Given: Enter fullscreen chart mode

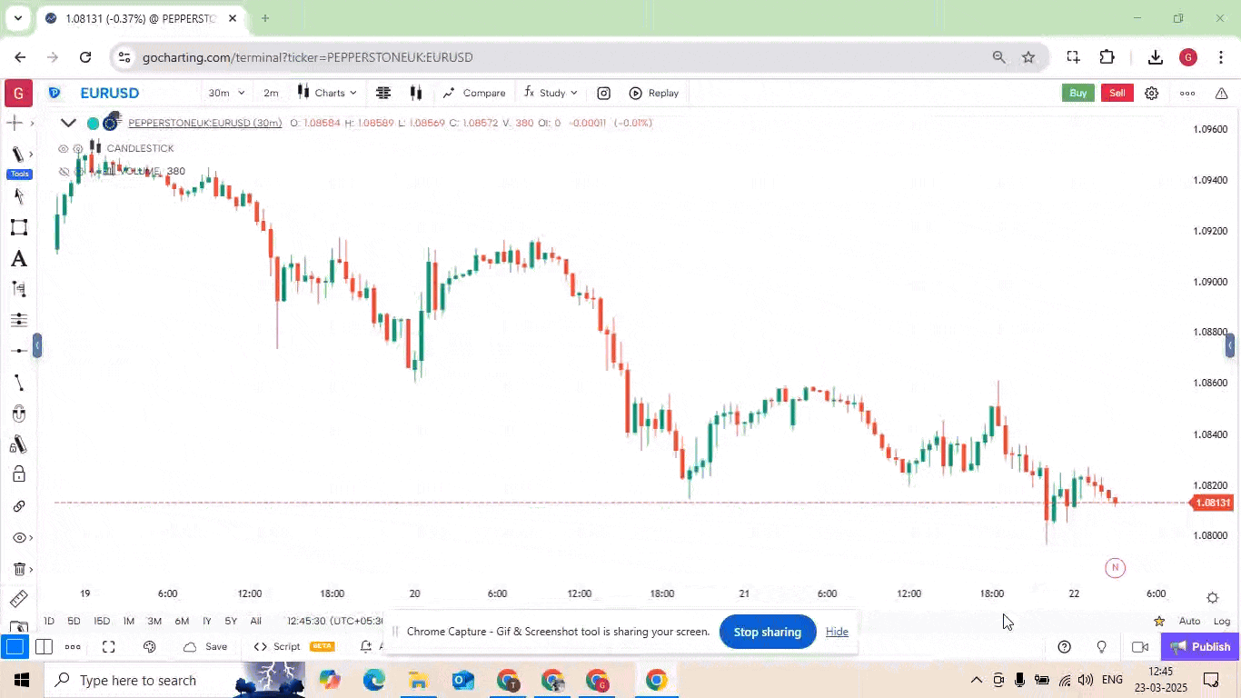Looking at the screenshot, I should pyautogui.click(x=108, y=646).
